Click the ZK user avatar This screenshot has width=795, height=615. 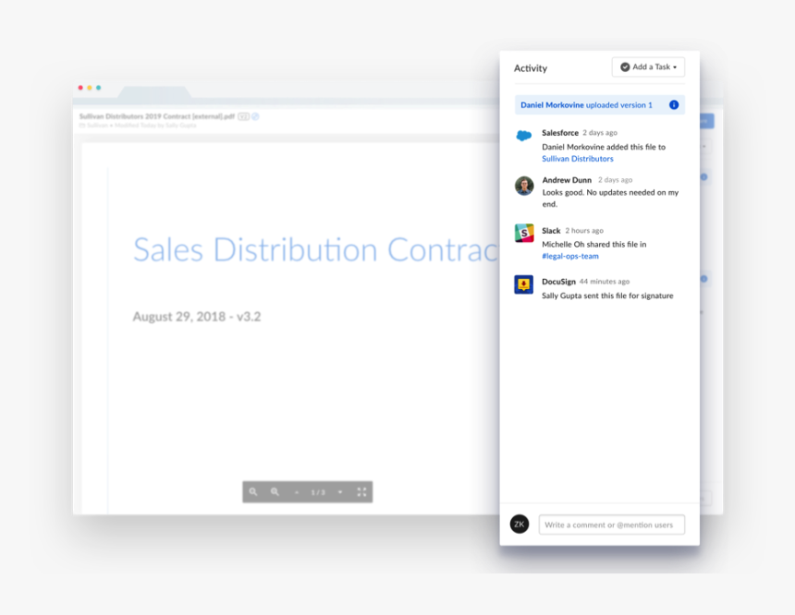pos(520,524)
